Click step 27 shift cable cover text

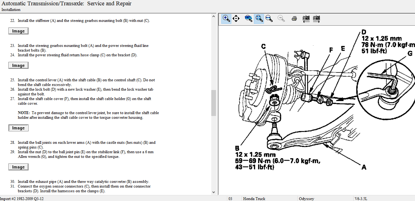coord(84,101)
